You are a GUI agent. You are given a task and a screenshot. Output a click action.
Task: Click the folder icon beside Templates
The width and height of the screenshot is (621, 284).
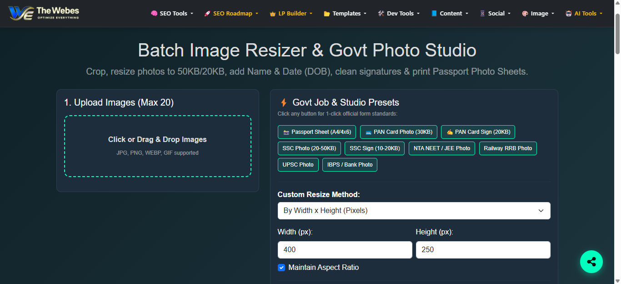[x=327, y=14]
